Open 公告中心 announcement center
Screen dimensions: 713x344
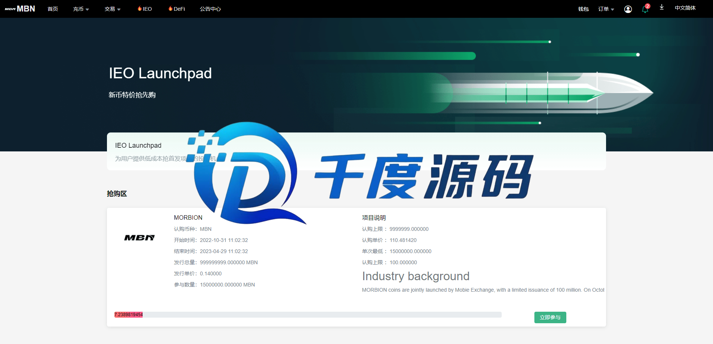point(210,9)
